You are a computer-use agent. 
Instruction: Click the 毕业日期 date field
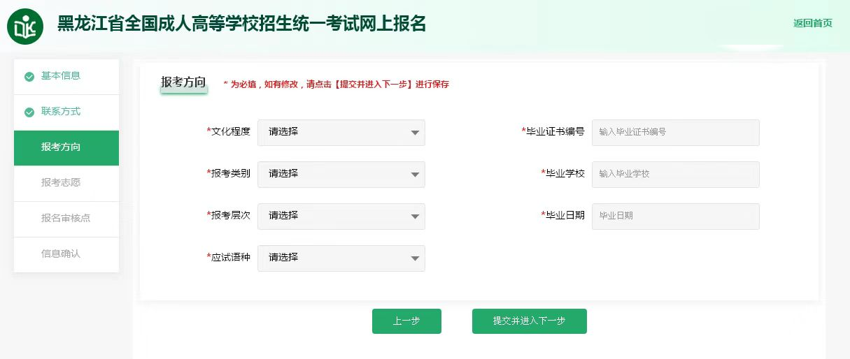(x=676, y=217)
